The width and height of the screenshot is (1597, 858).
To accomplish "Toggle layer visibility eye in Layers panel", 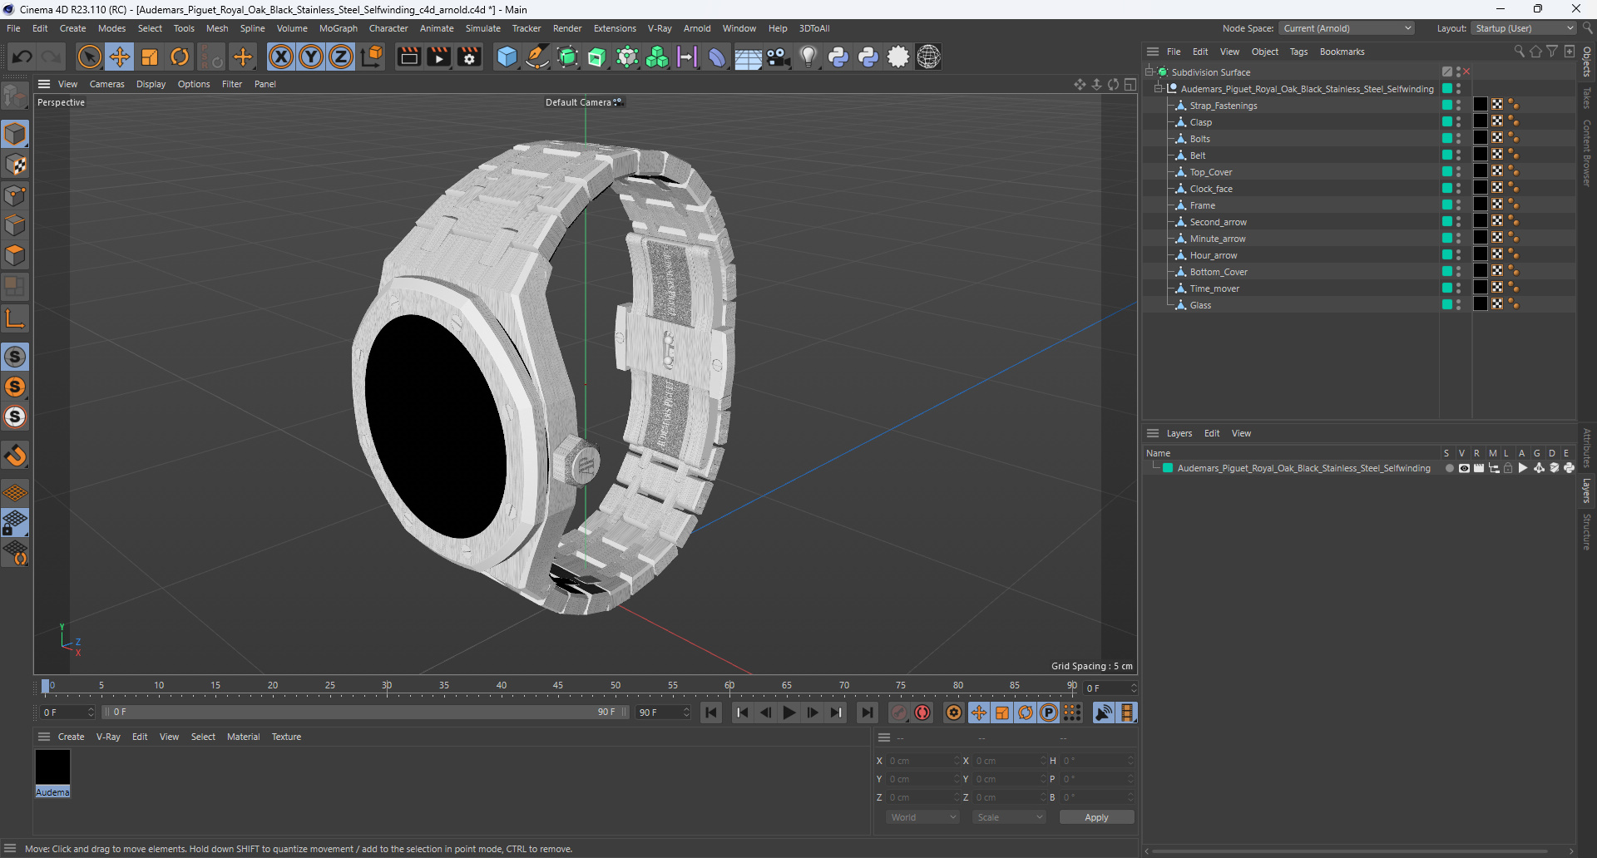I will tap(1464, 469).
